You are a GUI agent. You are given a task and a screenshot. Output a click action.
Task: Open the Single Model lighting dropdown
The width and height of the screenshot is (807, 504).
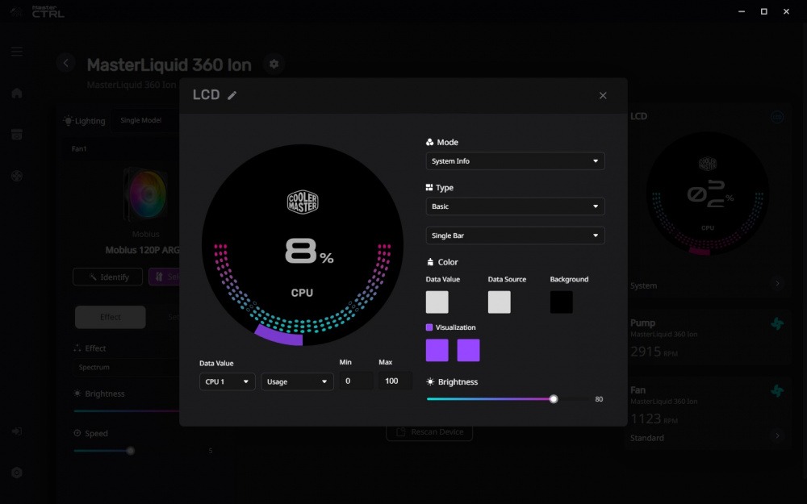pos(145,120)
